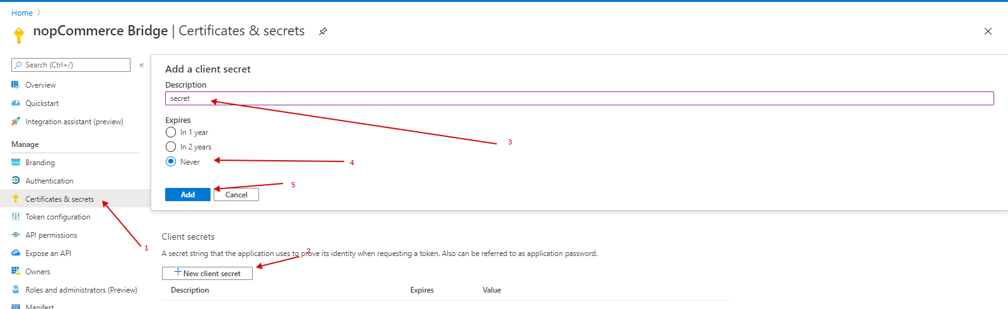This screenshot has width=1008, height=309.
Task: Click the Token configuration bars icon
Action: coord(15,216)
